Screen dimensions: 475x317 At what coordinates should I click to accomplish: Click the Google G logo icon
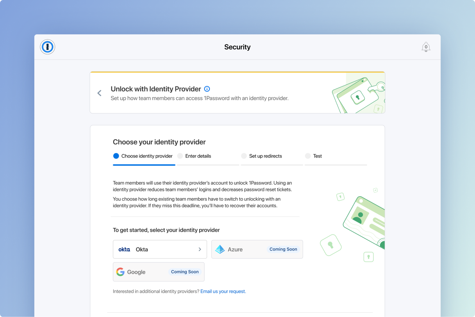pos(120,272)
